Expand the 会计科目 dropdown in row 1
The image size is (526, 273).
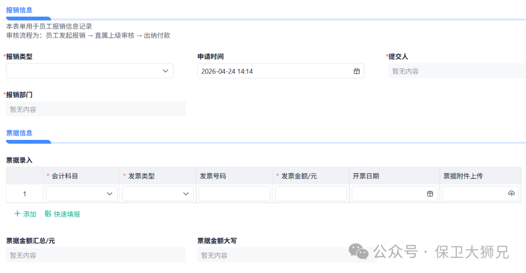(81, 194)
